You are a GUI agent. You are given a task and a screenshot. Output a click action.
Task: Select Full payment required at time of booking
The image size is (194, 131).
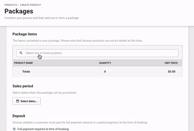[x=14, y=129]
